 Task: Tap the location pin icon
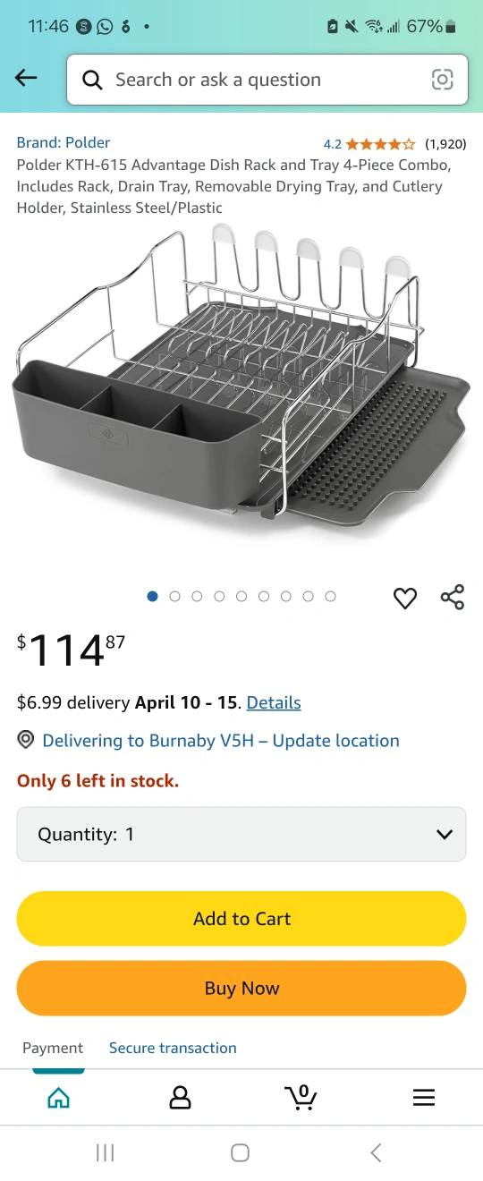click(26, 740)
